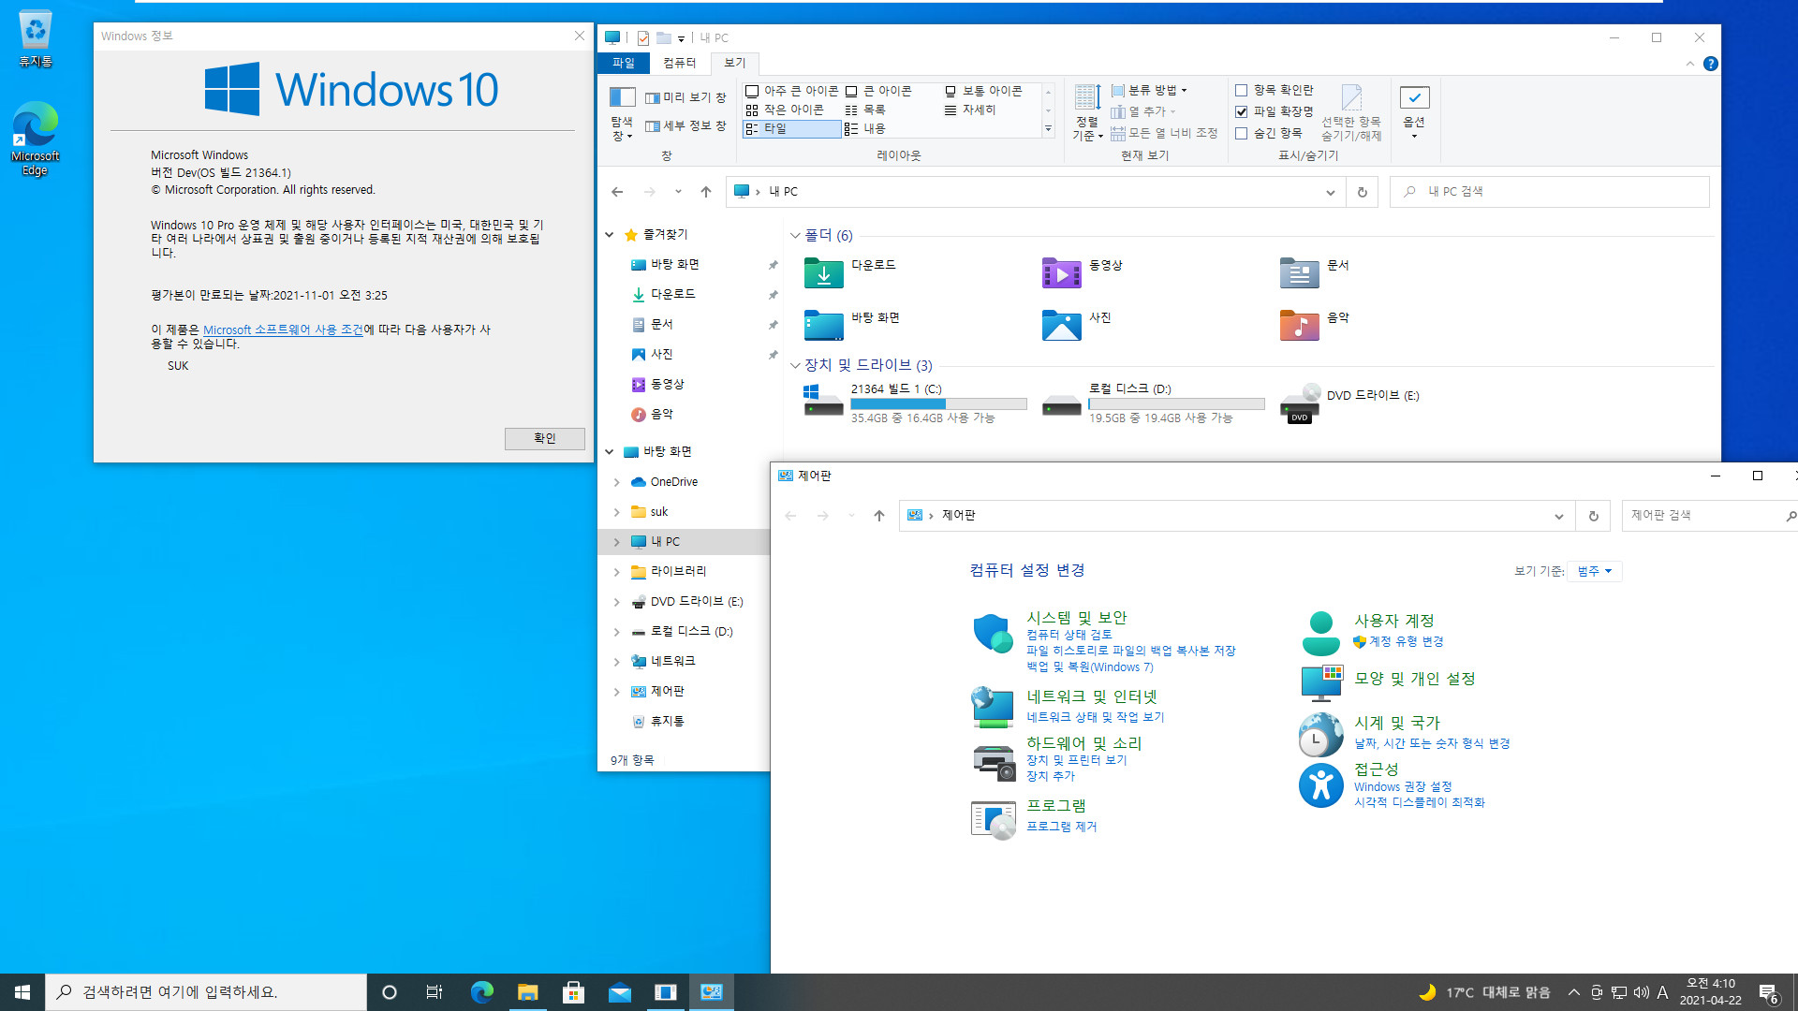Open 하드웨어 및 소리 printer icon in 제어판
The image size is (1798, 1011).
(994, 761)
